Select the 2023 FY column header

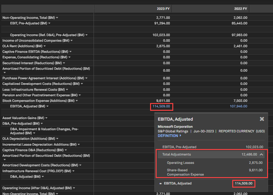click(x=163, y=9)
